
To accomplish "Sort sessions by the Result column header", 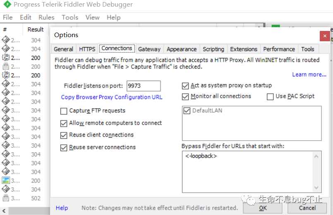I will coord(36,29).
